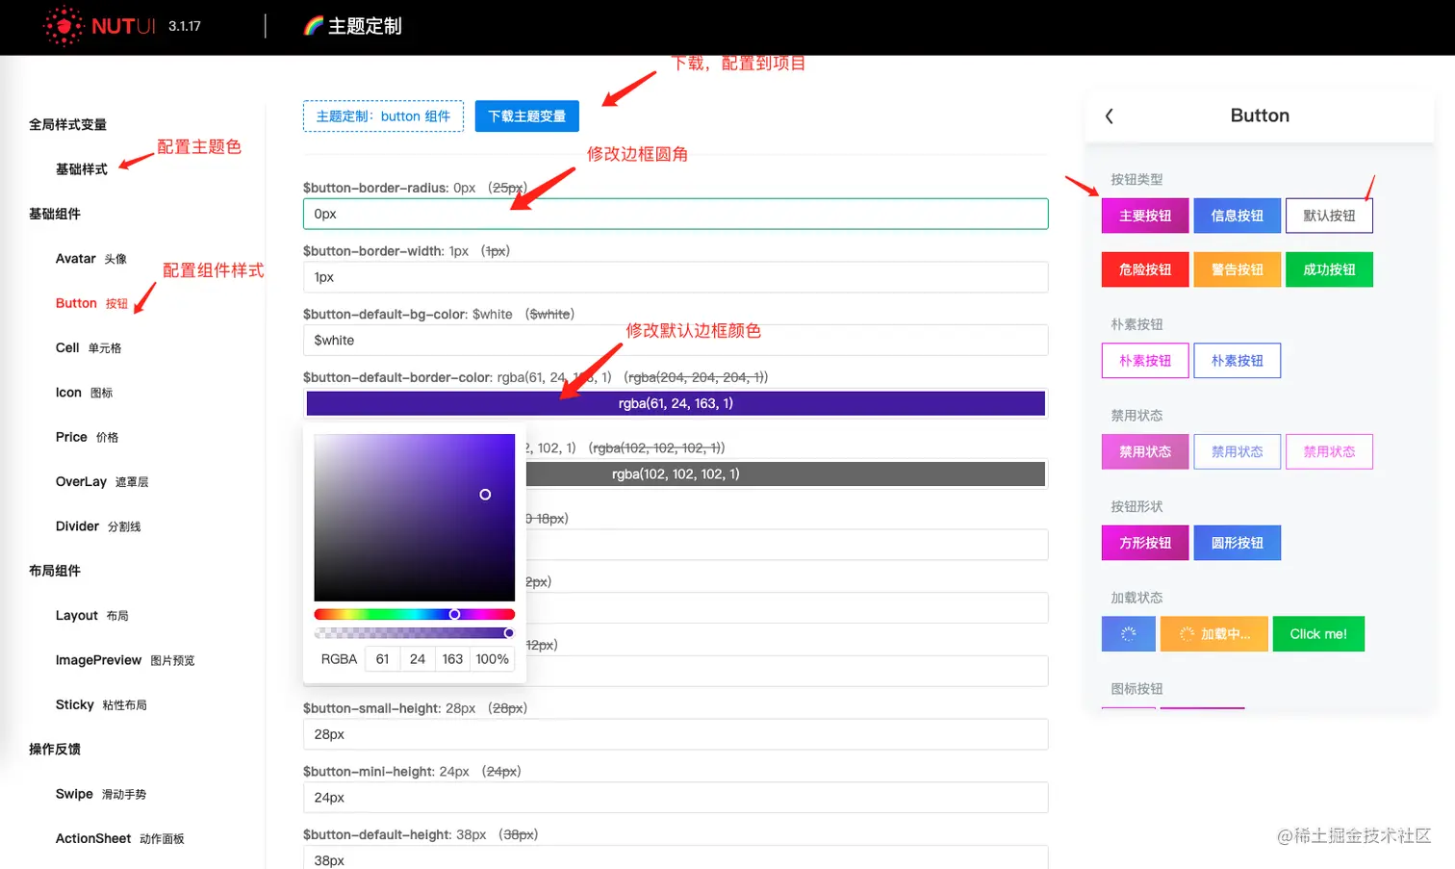
Task: Click the purple rgba(61, 24, 163) swatch bar
Action: click(676, 403)
